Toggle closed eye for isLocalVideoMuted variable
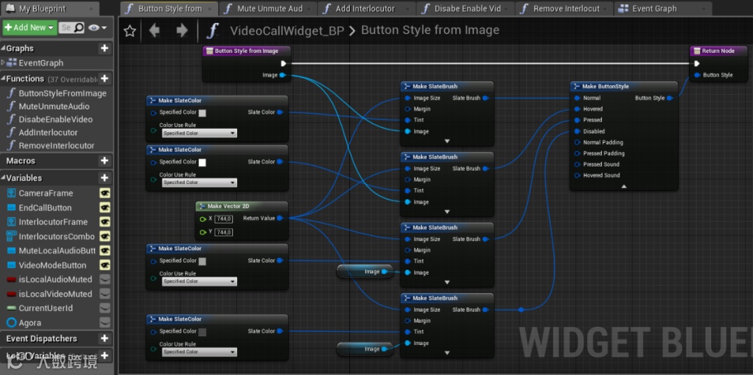Screen dimensions: 753x375 105,294
